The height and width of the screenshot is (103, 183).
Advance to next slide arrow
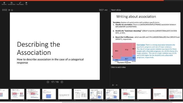point(62,82)
